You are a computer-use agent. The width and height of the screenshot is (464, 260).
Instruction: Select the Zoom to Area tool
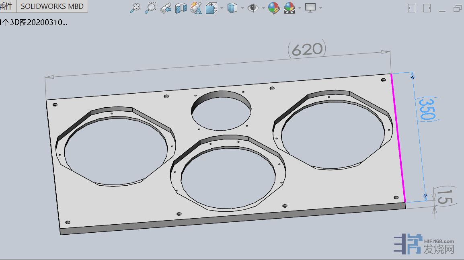150,8
